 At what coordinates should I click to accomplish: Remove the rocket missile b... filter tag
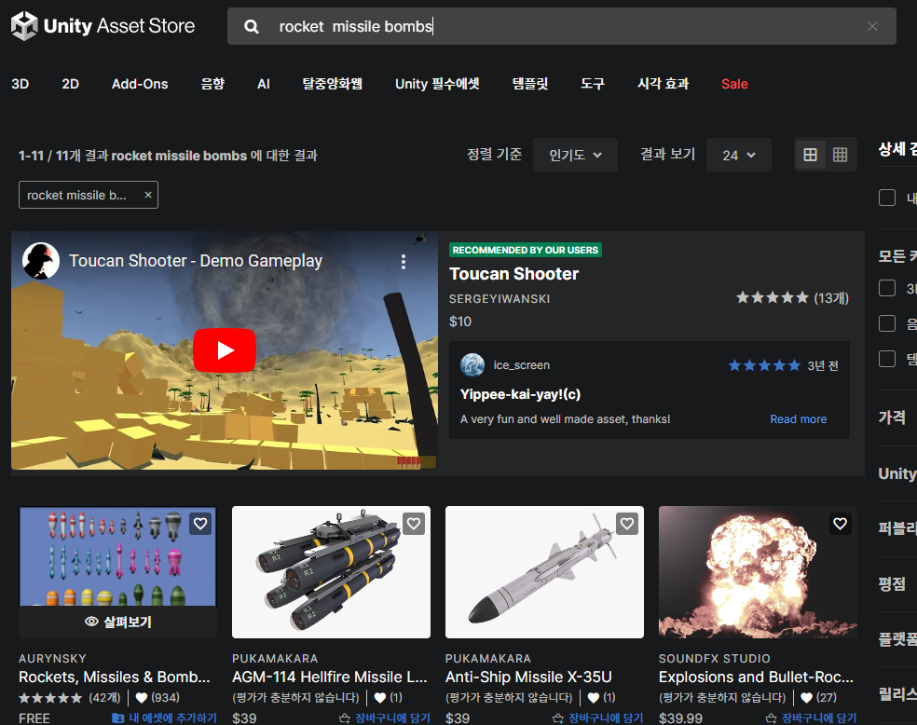click(x=148, y=195)
